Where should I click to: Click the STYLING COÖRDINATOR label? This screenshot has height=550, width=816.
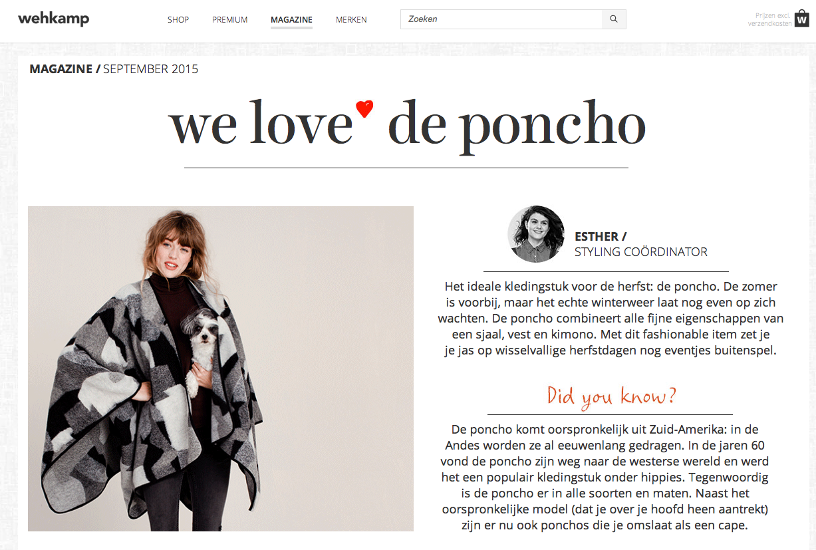pyautogui.click(x=641, y=252)
